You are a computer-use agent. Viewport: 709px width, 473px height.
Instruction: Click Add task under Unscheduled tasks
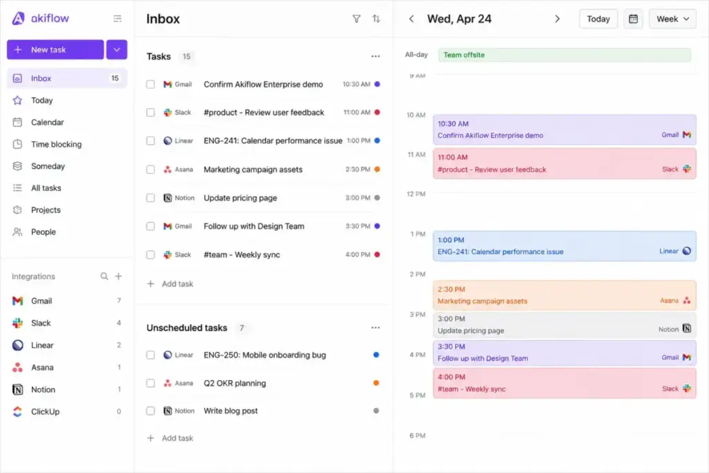click(x=170, y=438)
